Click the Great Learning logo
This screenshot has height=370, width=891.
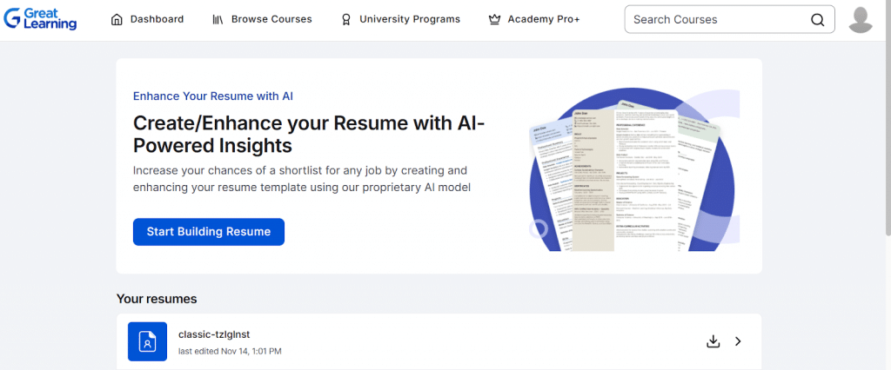tap(40, 19)
